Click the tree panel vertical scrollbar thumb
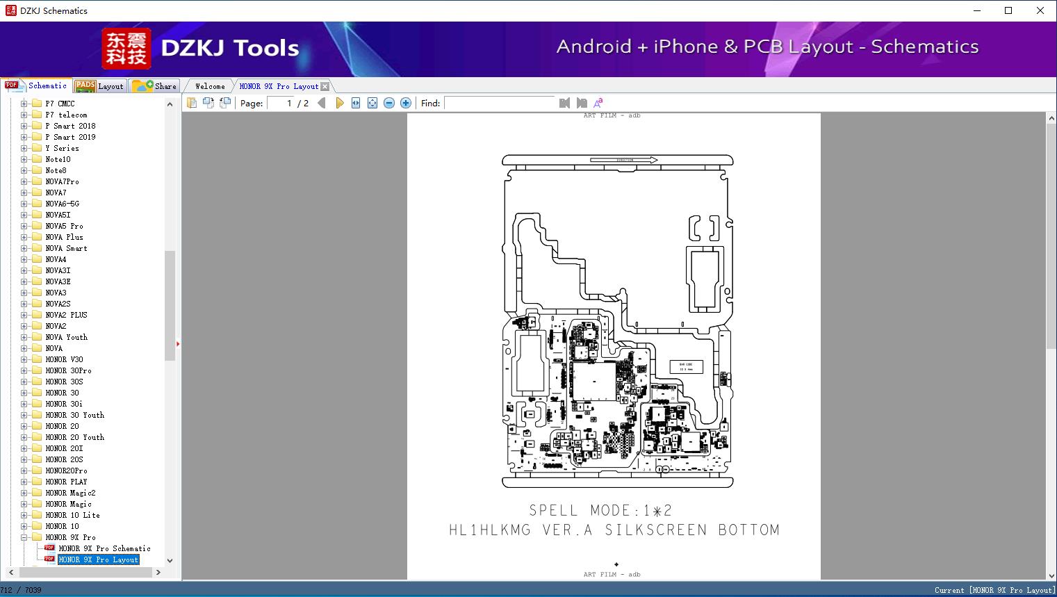Screen dimensions: 1057x597 pyautogui.click(x=170, y=306)
